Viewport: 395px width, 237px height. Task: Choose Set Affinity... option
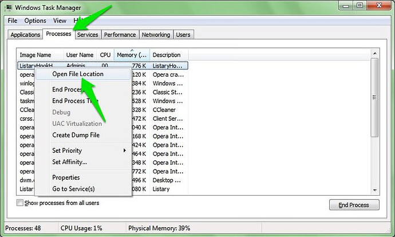pos(83,162)
